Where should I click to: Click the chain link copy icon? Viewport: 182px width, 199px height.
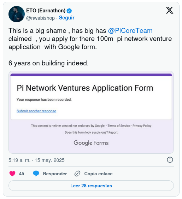[77, 174]
